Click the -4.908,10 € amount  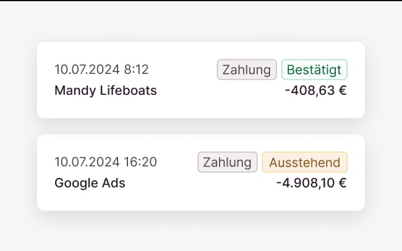pos(310,183)
